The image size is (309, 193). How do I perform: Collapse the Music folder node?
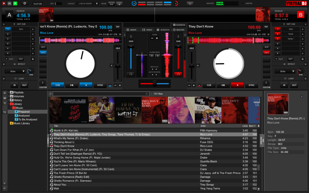pyautogui.click(x=11, y=108)
